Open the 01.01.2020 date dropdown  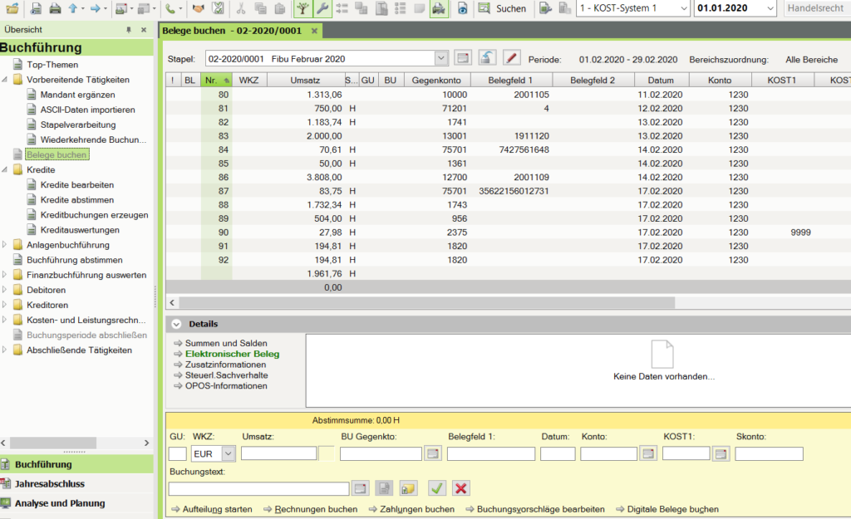[x=770, y=8]
